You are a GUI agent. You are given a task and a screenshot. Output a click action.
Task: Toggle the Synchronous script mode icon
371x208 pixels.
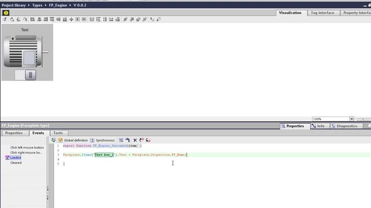[92, 140]
